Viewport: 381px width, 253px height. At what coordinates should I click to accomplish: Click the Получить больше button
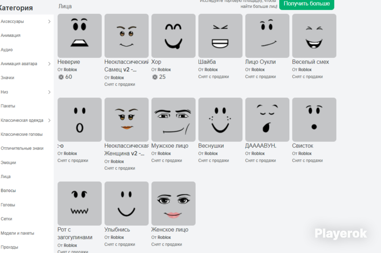tap(307, 4)
